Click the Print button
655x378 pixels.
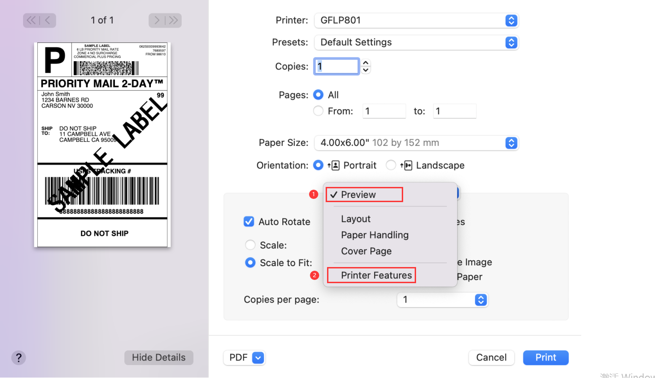(x=546, y=358)
